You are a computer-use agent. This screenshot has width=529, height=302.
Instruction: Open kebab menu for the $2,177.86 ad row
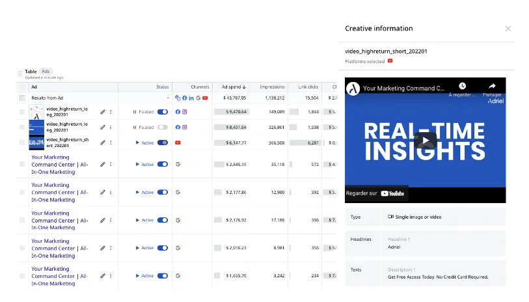tap(111, 193)
